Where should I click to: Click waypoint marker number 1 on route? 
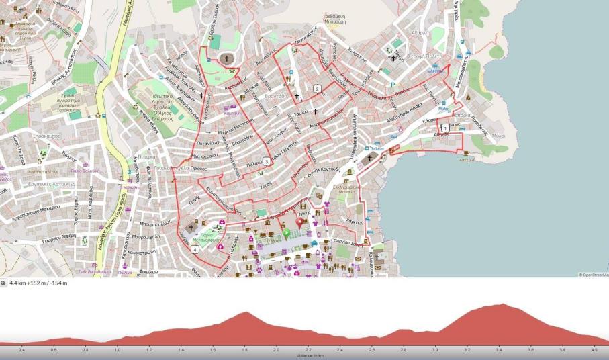pyautogui.click(x=444, y=128)
